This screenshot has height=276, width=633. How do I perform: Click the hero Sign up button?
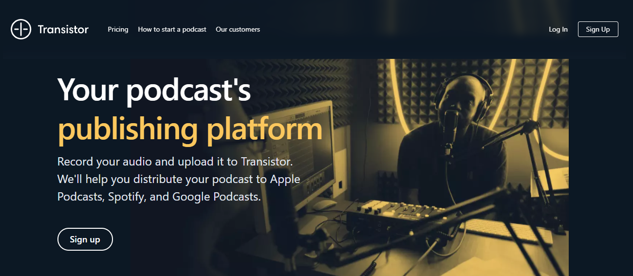(85, 239)
